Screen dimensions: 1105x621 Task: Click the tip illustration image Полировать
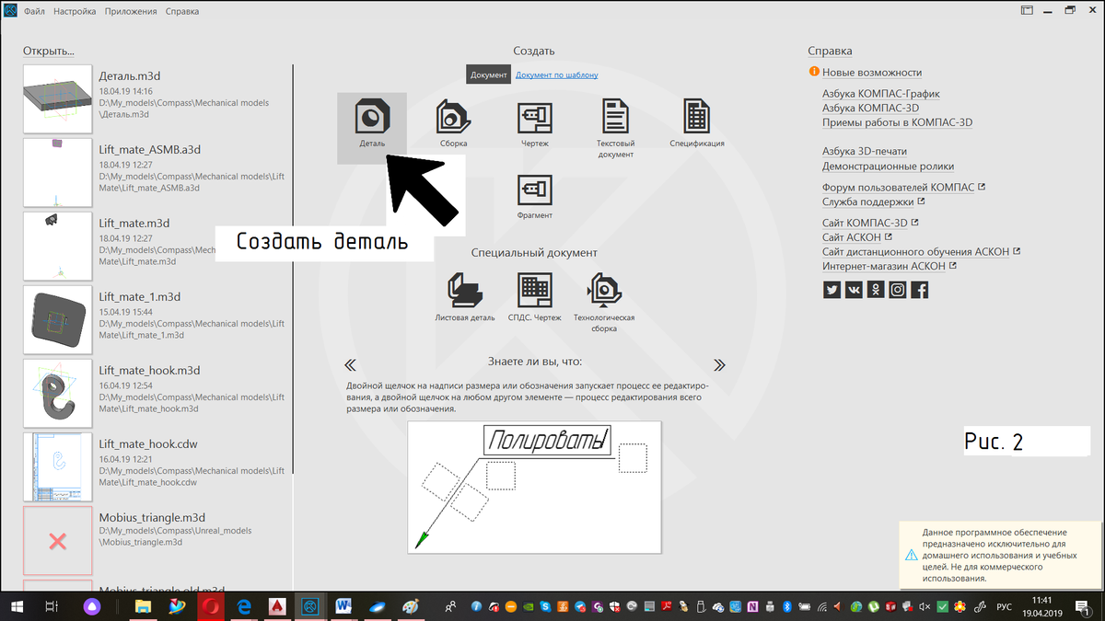[534, 487]
